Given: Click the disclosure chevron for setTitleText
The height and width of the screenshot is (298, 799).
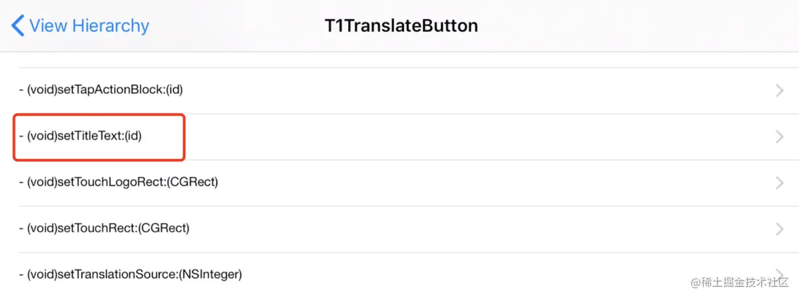Looking at the screenshot, I should pos(779,137).
